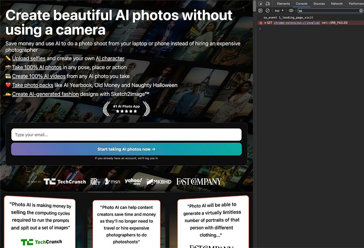Select the Console tab
Image resolution: width=364 pixels, height=248 pixels.
(301, 4)
